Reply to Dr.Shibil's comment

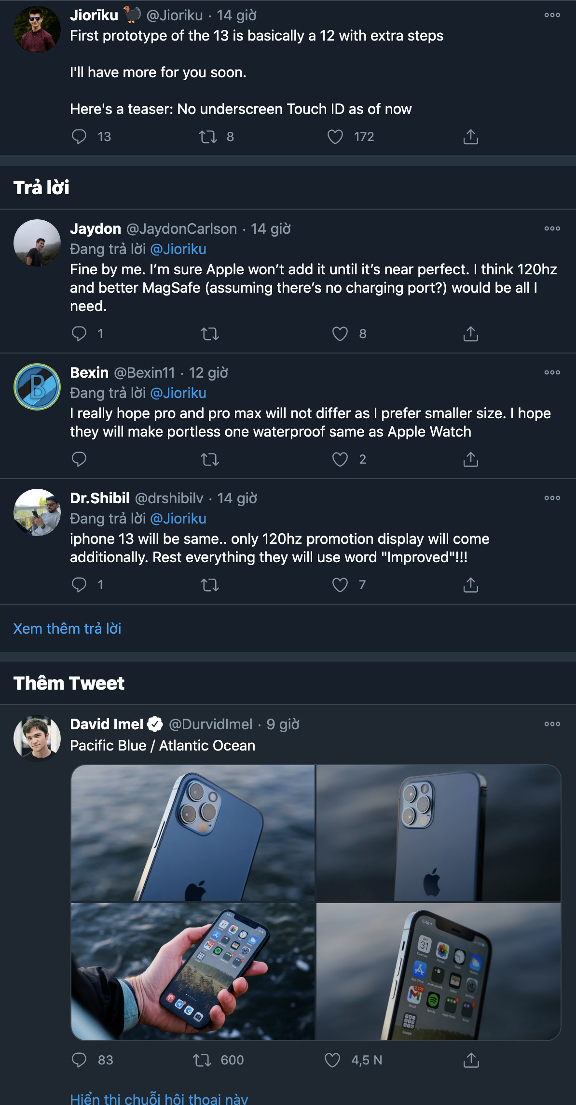[x=79, y=585]
